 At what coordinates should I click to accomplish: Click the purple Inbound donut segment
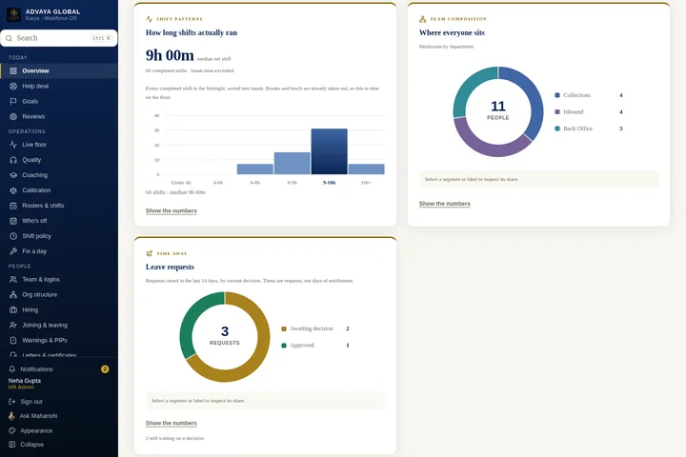(486, 148)
